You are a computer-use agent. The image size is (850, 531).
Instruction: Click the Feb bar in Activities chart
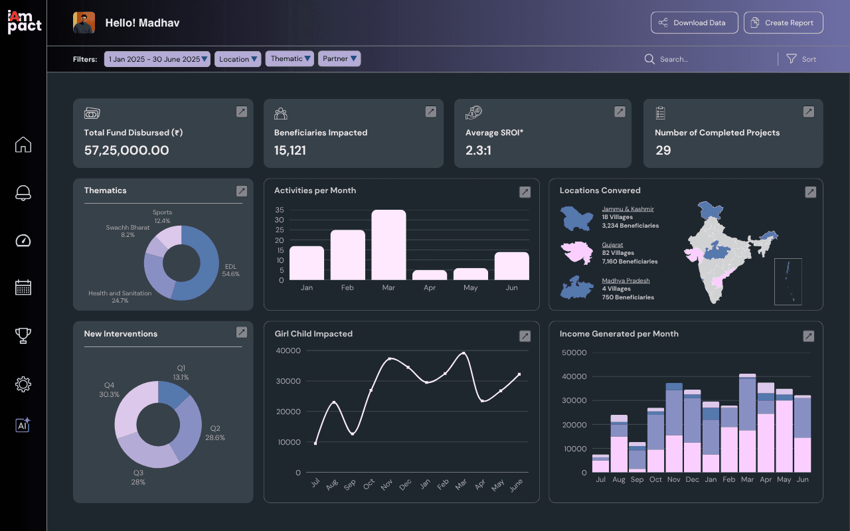tap(347, 255)
